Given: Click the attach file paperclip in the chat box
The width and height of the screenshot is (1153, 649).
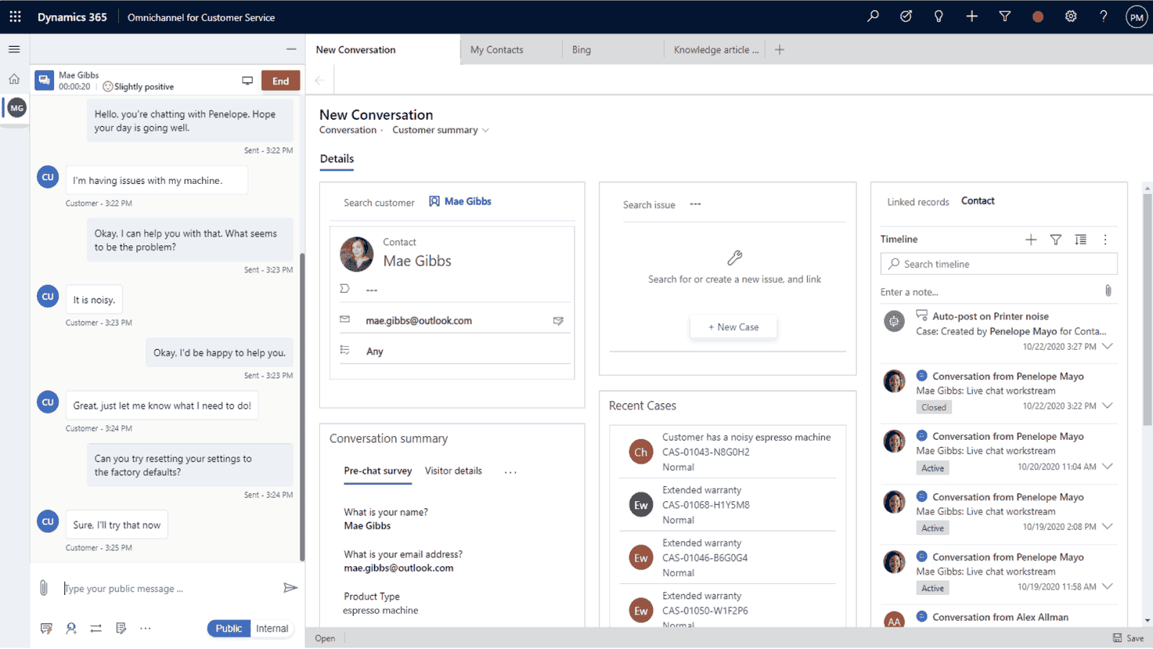Looking at the screenshot, I should 44,588.
